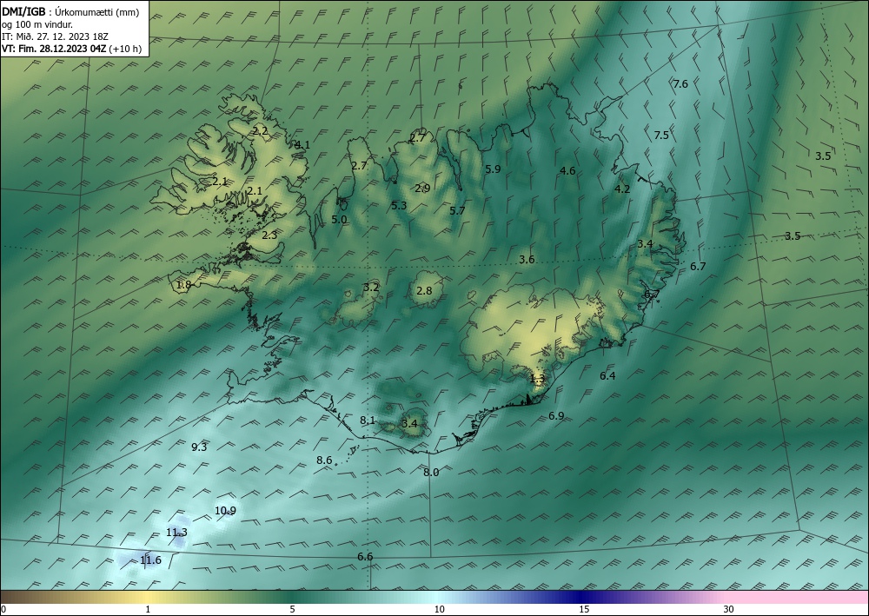Click the 6.4 value label
This screenshot has height=616, width=869.
tap(607, 375)
